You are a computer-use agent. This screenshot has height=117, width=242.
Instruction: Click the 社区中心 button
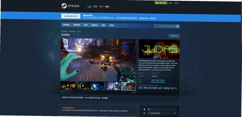[x=174, y=36]
